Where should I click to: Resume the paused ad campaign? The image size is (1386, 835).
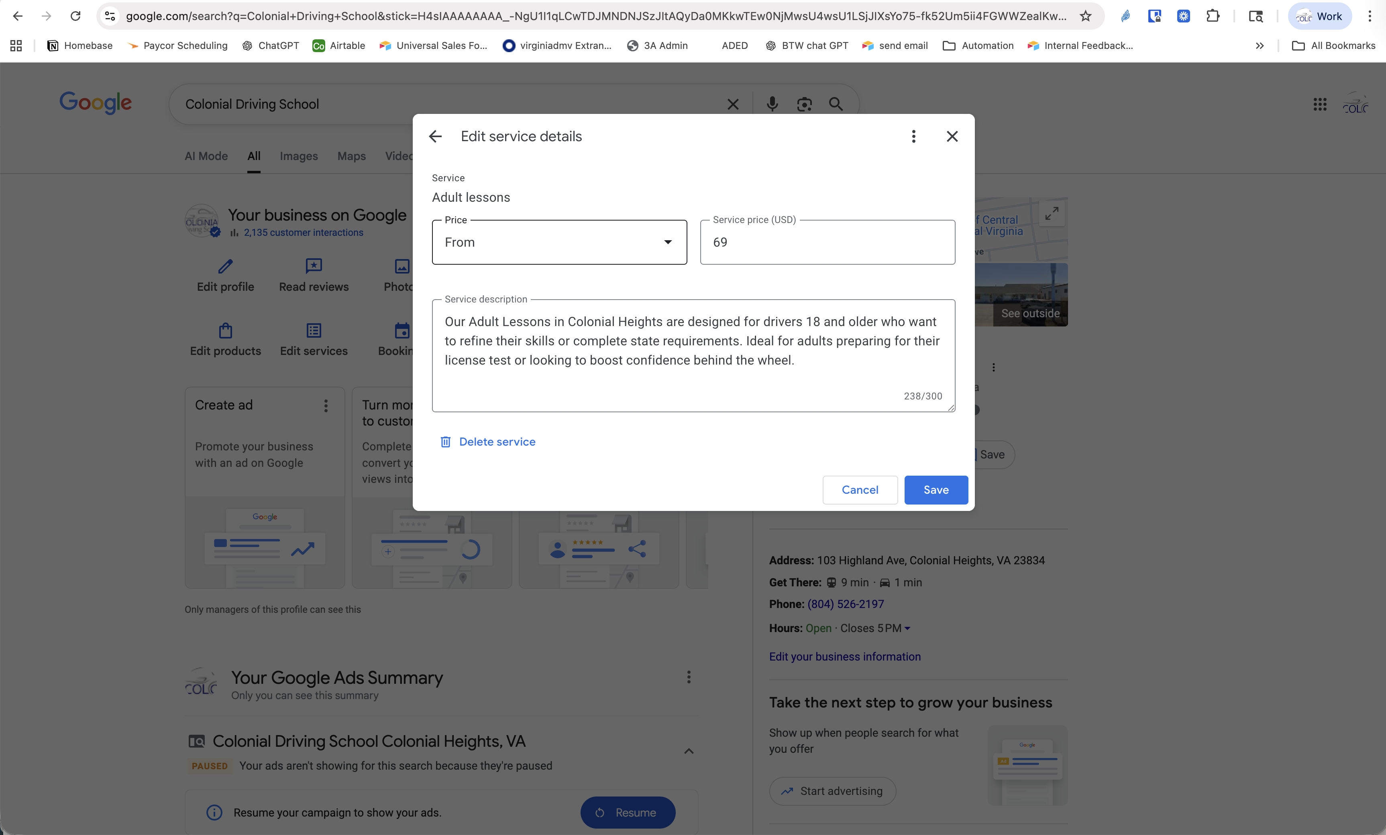point(628,813)
